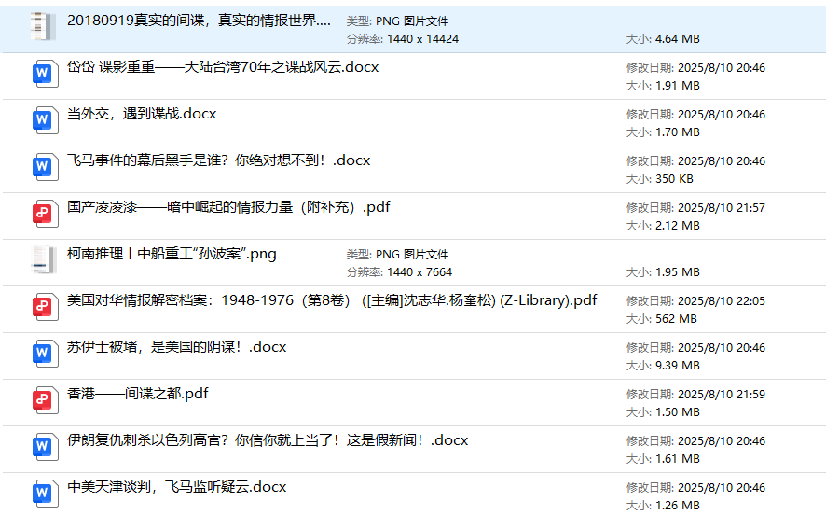Click the Word icon for 苏伊士被堵 document
The height and width of the screenshot is (529, 826).
pyautogui.click(x=45, y=354)
